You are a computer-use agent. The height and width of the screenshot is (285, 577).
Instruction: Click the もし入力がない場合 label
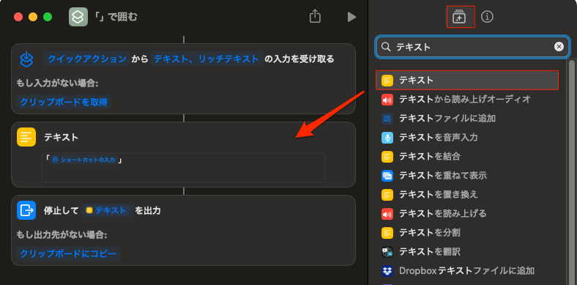(x=57, y=83)
